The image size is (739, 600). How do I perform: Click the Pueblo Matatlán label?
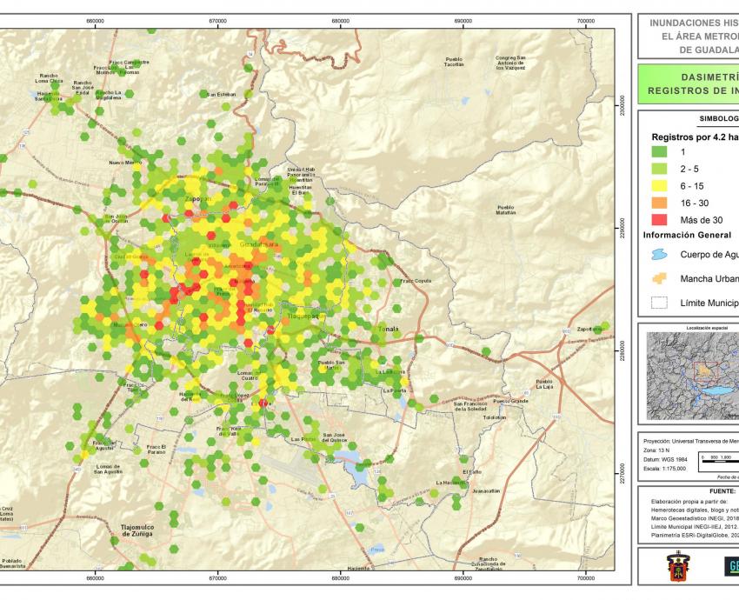click(506, 210)
